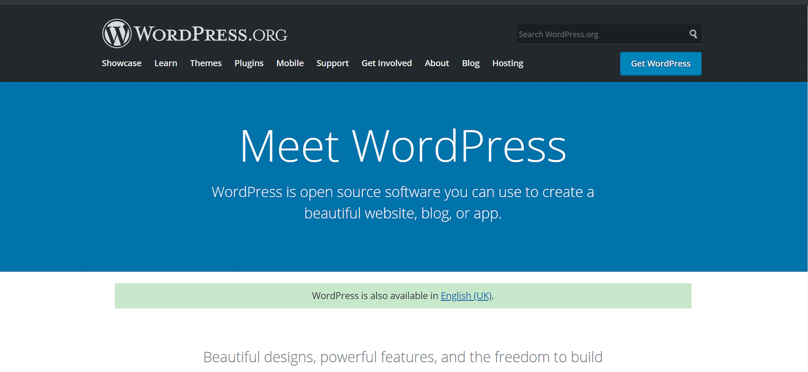Select Mobile from the navigation

[x=290, y=63]
